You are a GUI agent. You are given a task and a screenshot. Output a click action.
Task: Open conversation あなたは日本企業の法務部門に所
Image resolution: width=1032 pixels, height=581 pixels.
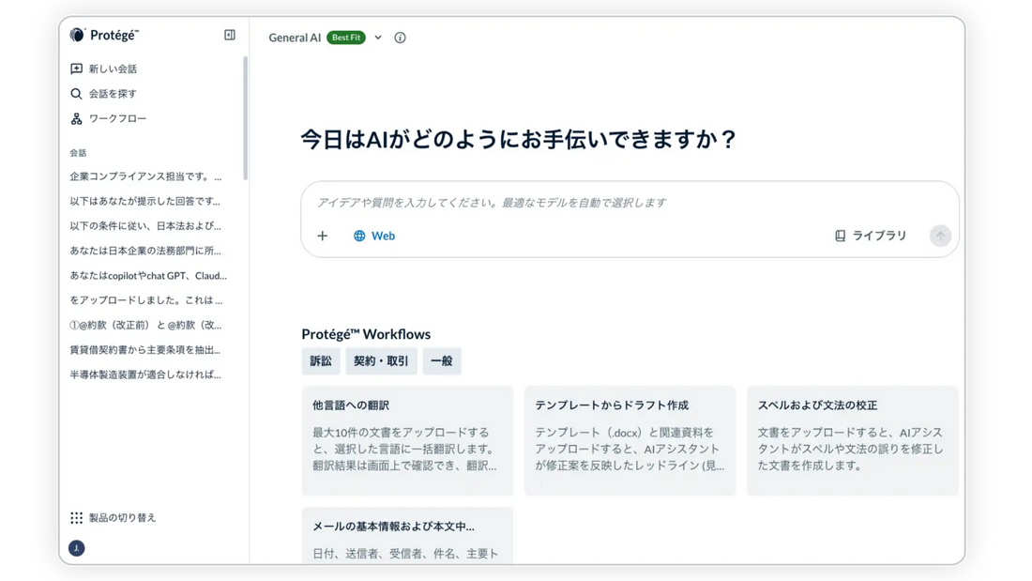pos(145,251)
